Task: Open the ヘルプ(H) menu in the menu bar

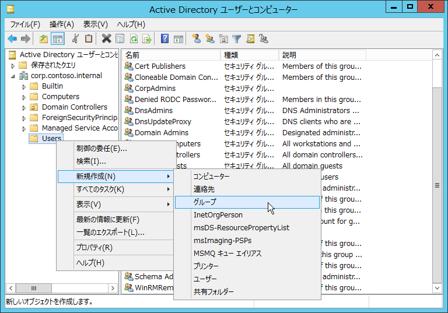Action: pyautogui.click(x=131, y=24)
